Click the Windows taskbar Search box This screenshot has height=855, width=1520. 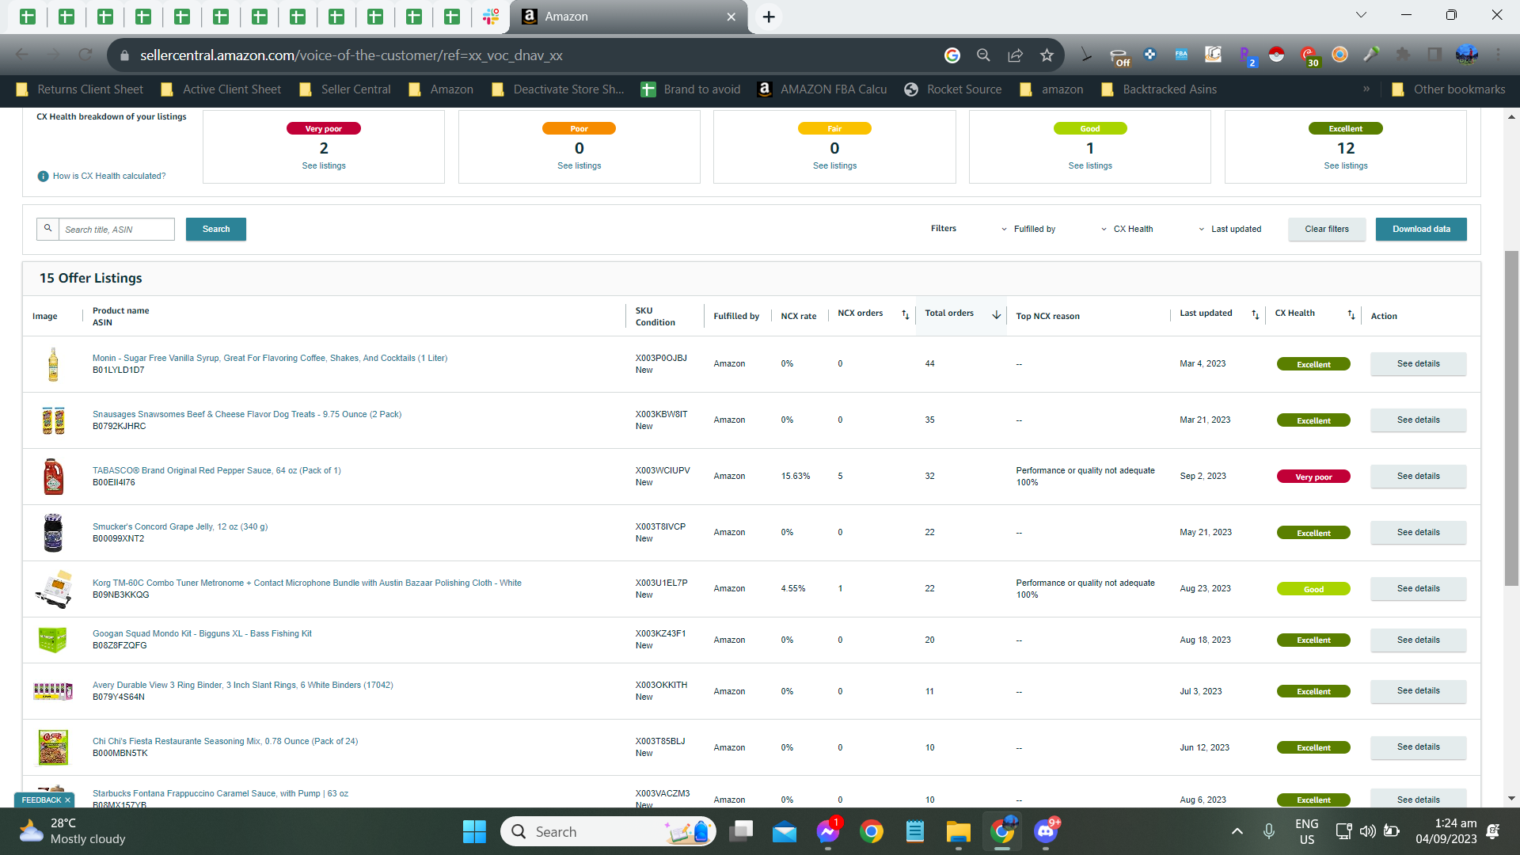pos(608,832)
